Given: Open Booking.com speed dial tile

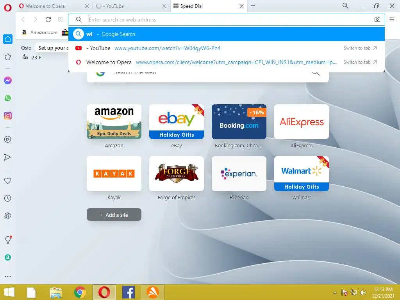Looking at the screenshot, I should pyautogui.click(x=239, y=122).
